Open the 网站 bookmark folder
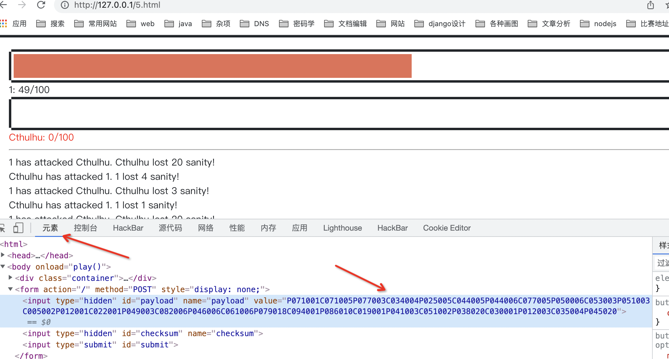 pyautogui.click(x=391, y=23)
